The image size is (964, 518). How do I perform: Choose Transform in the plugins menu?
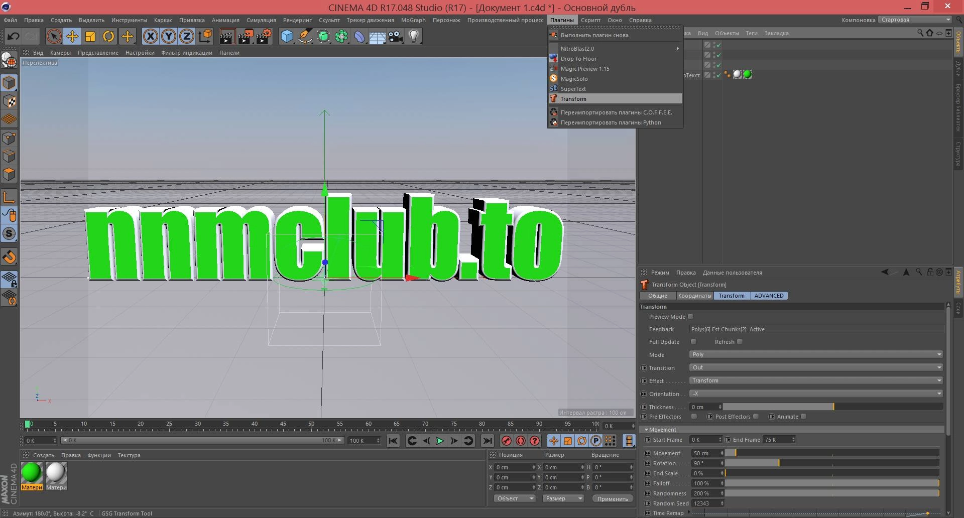pyautogui.click(x=616, y=99)
